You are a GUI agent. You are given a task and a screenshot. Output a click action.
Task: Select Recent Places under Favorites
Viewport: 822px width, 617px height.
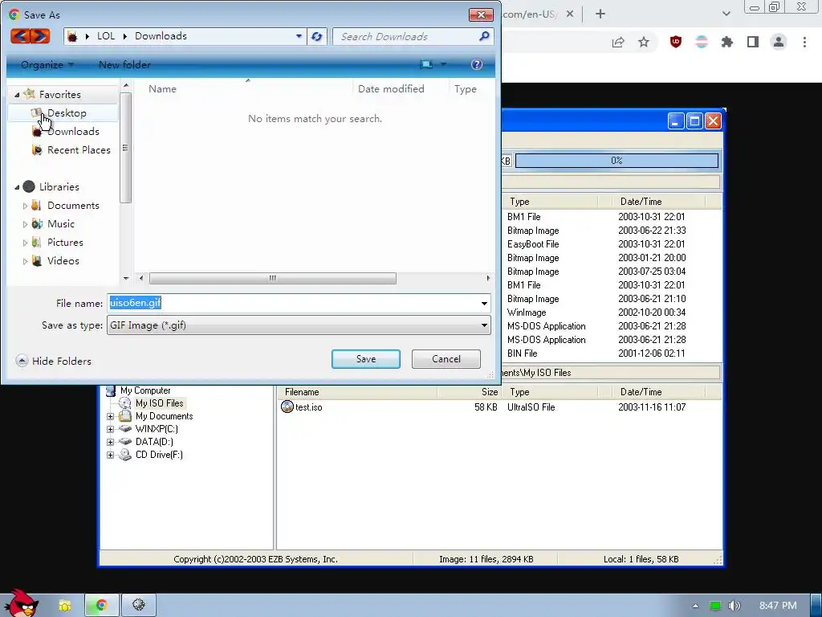(79, 150)
